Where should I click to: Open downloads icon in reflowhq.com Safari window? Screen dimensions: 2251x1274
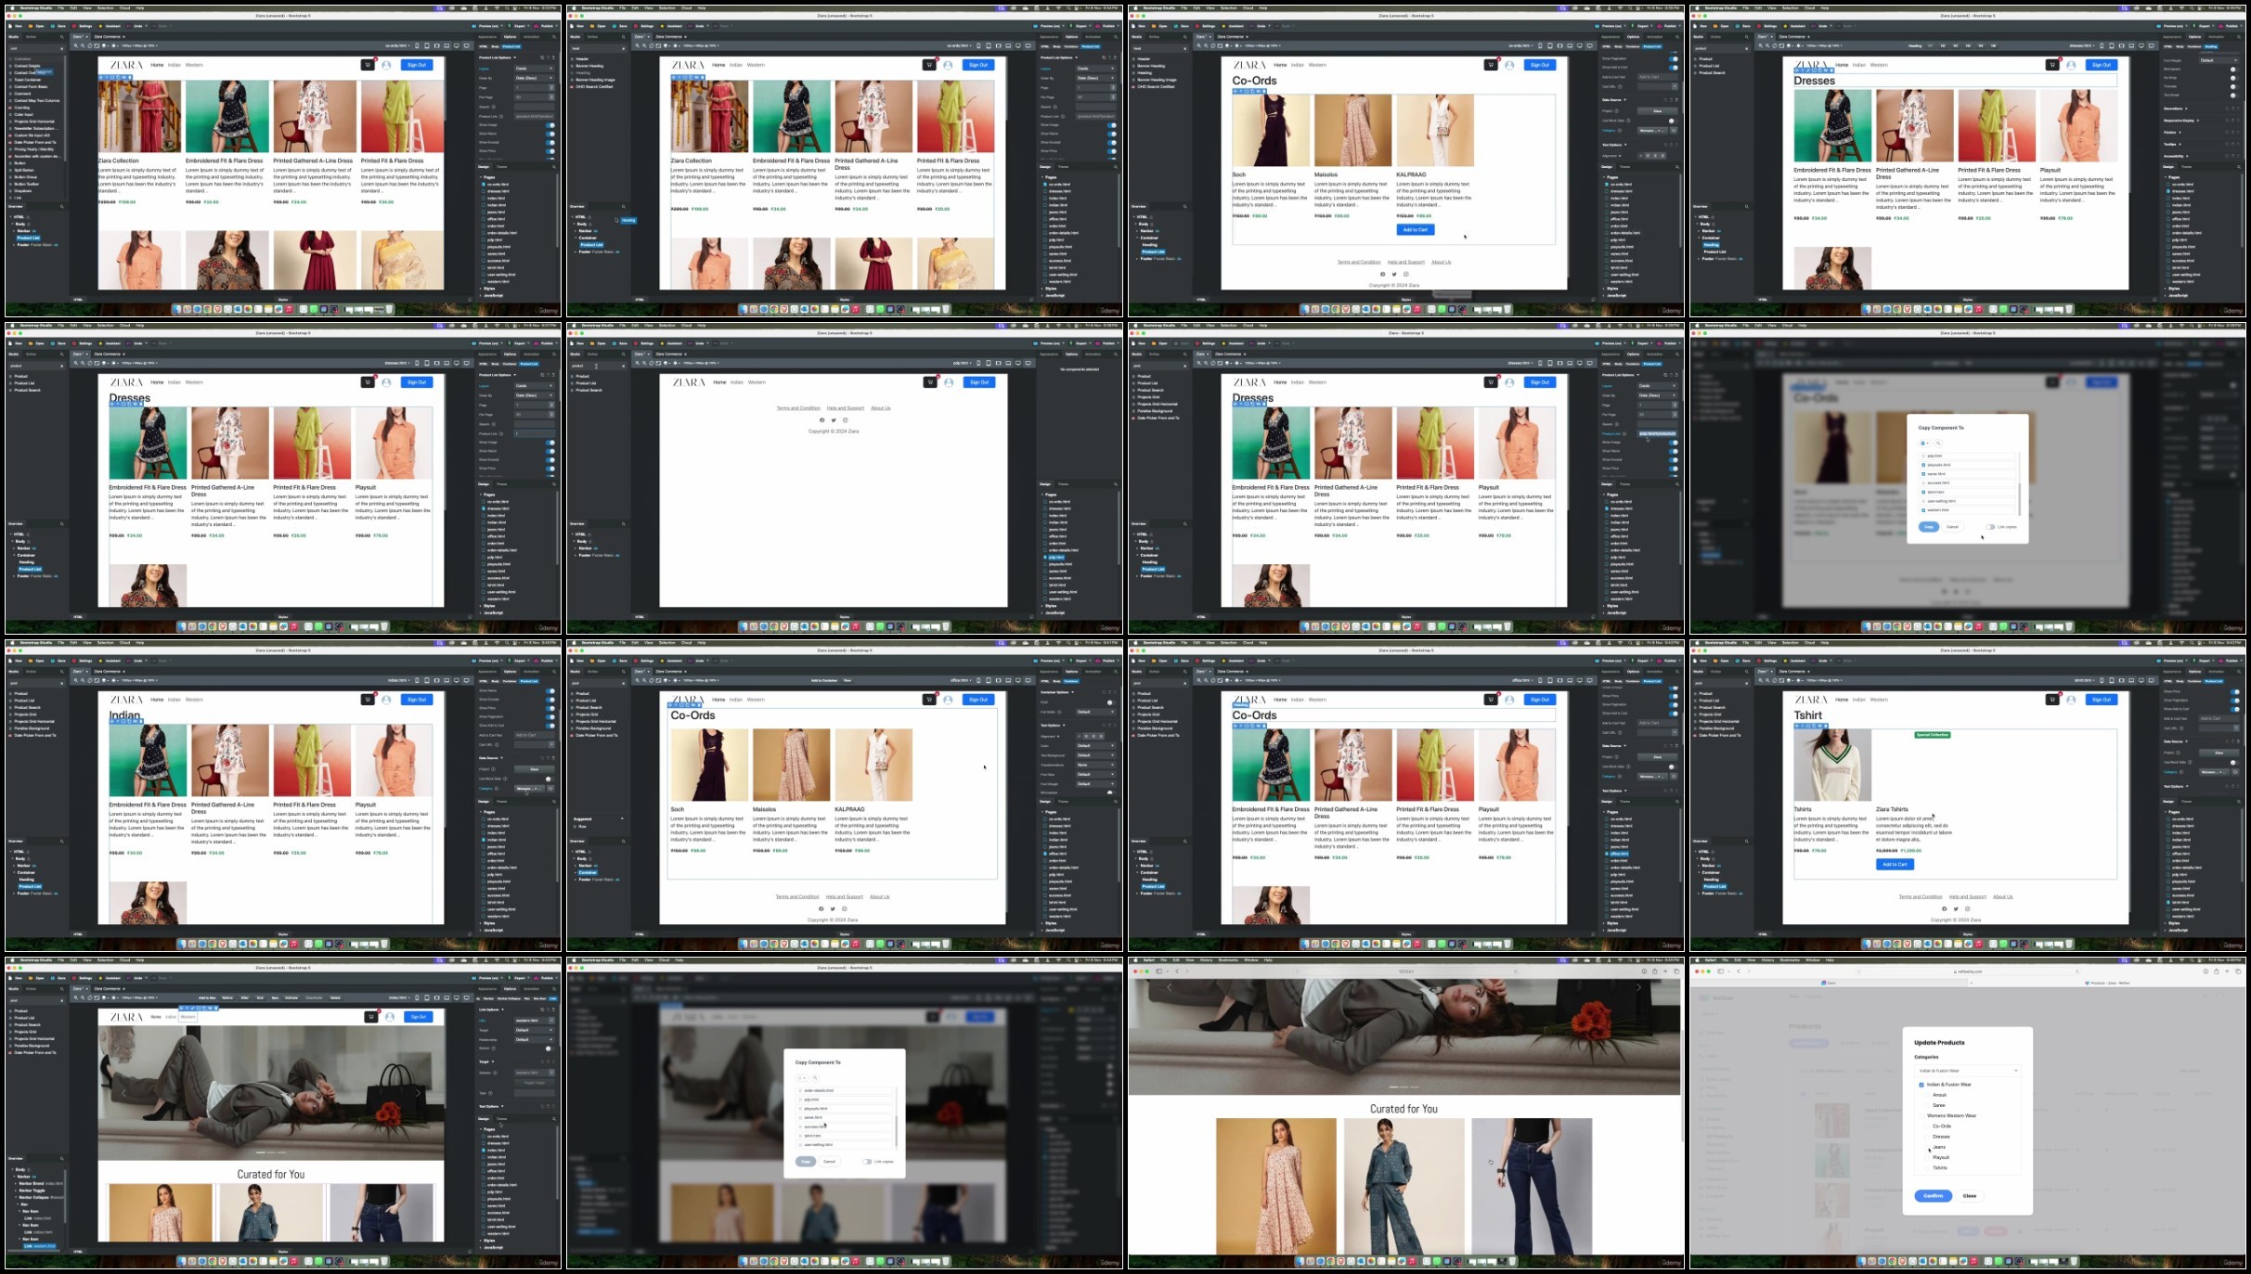click(2206, 972)
